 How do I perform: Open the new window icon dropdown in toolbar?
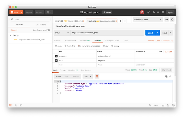[x=49, y=12]
